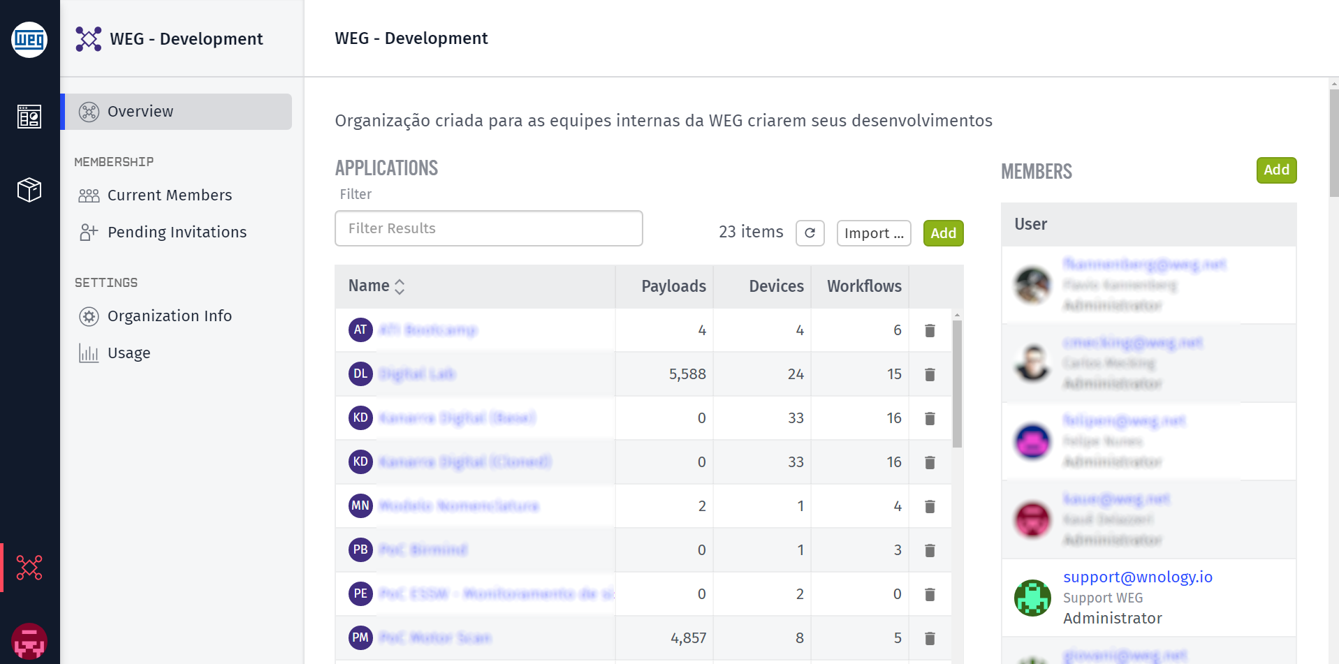Click the DL application avatar
This screenshot has width=1339, height=664.
(360, 374)
